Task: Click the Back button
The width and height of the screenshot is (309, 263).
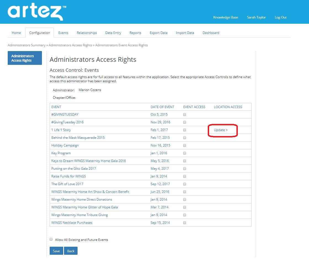Action: tap(71, 251)
